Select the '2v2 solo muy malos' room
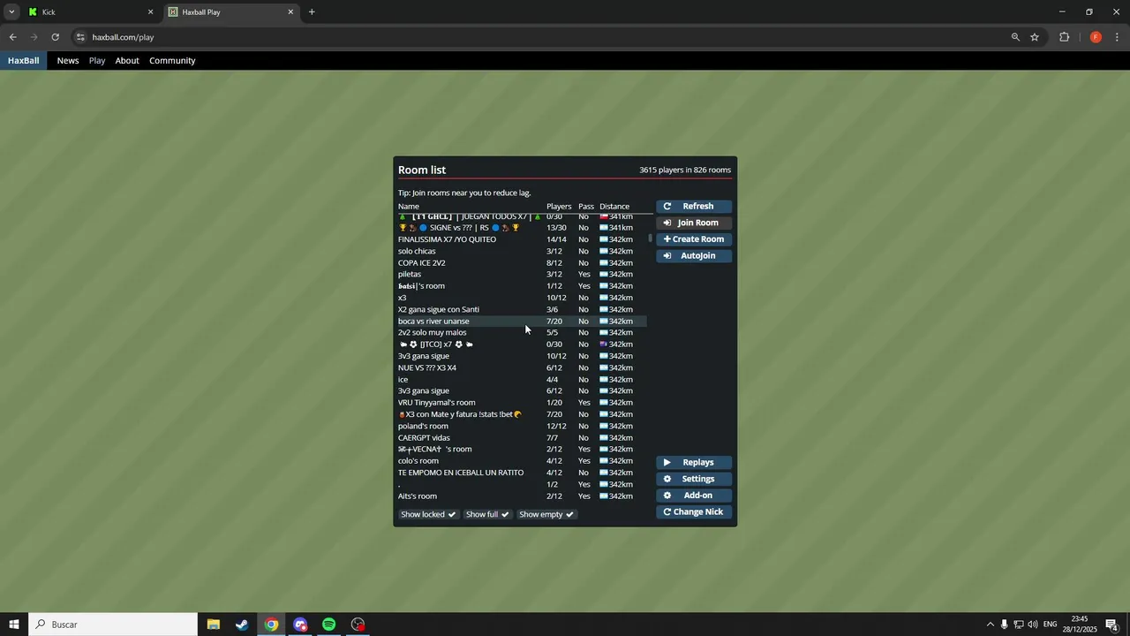 pos(522,333)
